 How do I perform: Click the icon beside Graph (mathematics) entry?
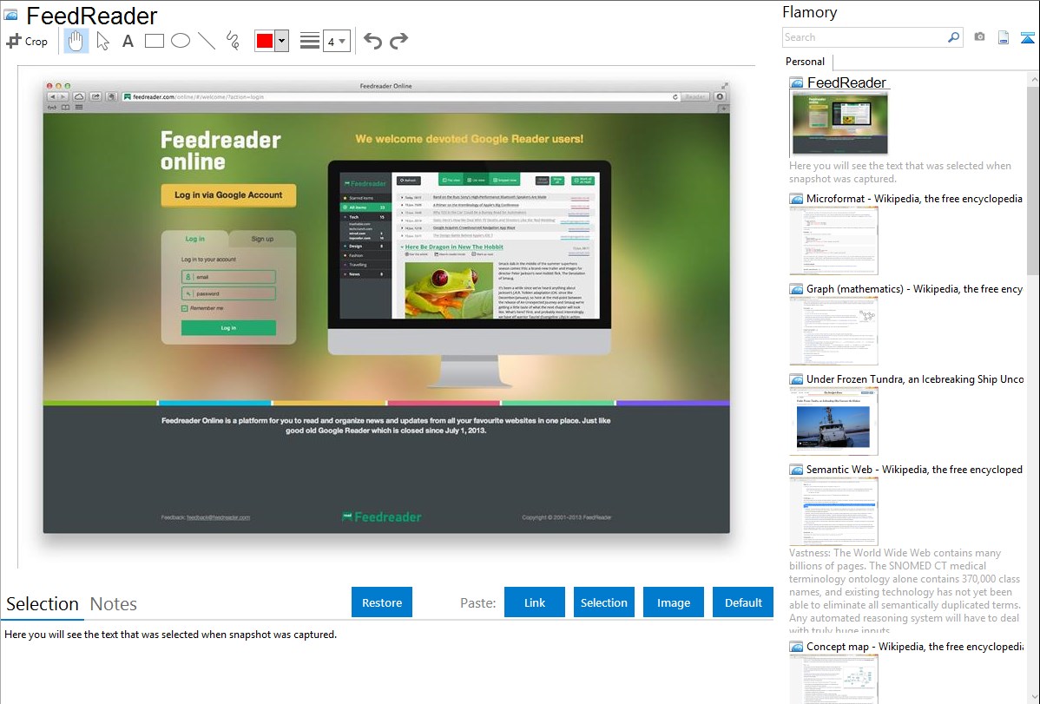click(x=797, y=289)
